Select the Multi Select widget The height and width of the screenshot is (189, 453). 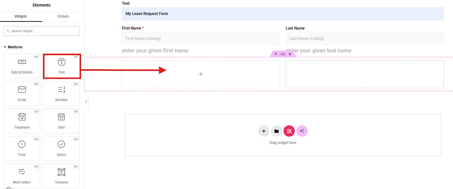[x=22, y=176]
